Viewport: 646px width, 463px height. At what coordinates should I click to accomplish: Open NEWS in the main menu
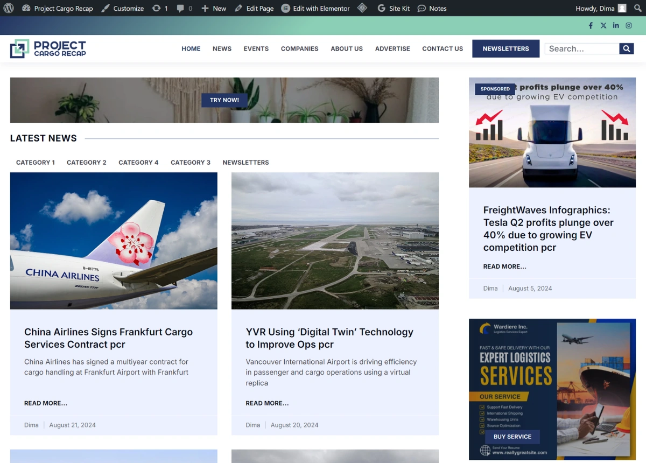(x=222, y=48)
